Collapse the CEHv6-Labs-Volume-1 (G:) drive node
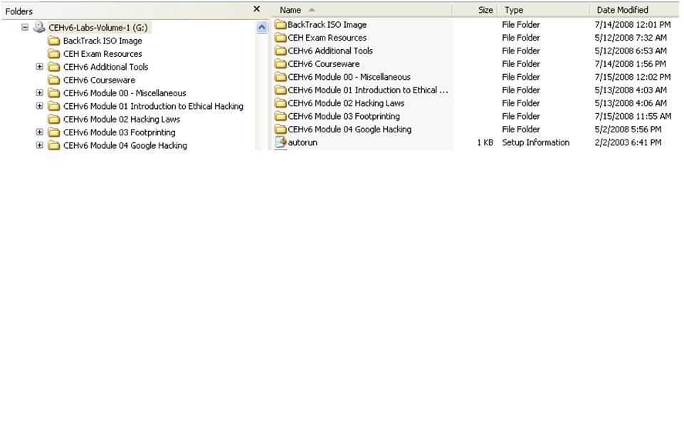Image resolution: width=684 pixels, height=435 pixels. [x=25, y=28]
